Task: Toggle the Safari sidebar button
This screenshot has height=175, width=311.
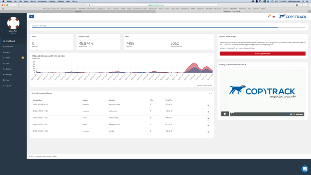Action: [x=19, y=5]
